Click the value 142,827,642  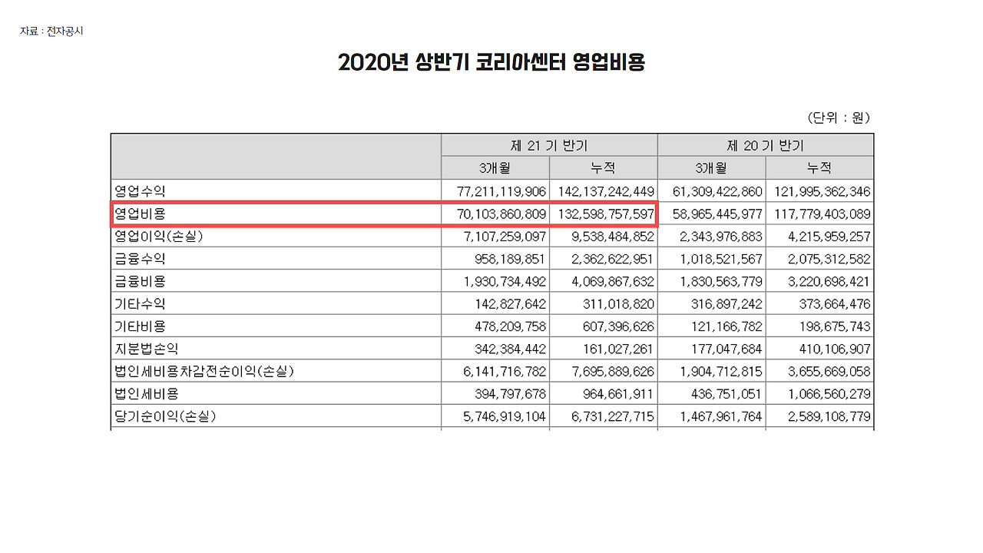510,304
